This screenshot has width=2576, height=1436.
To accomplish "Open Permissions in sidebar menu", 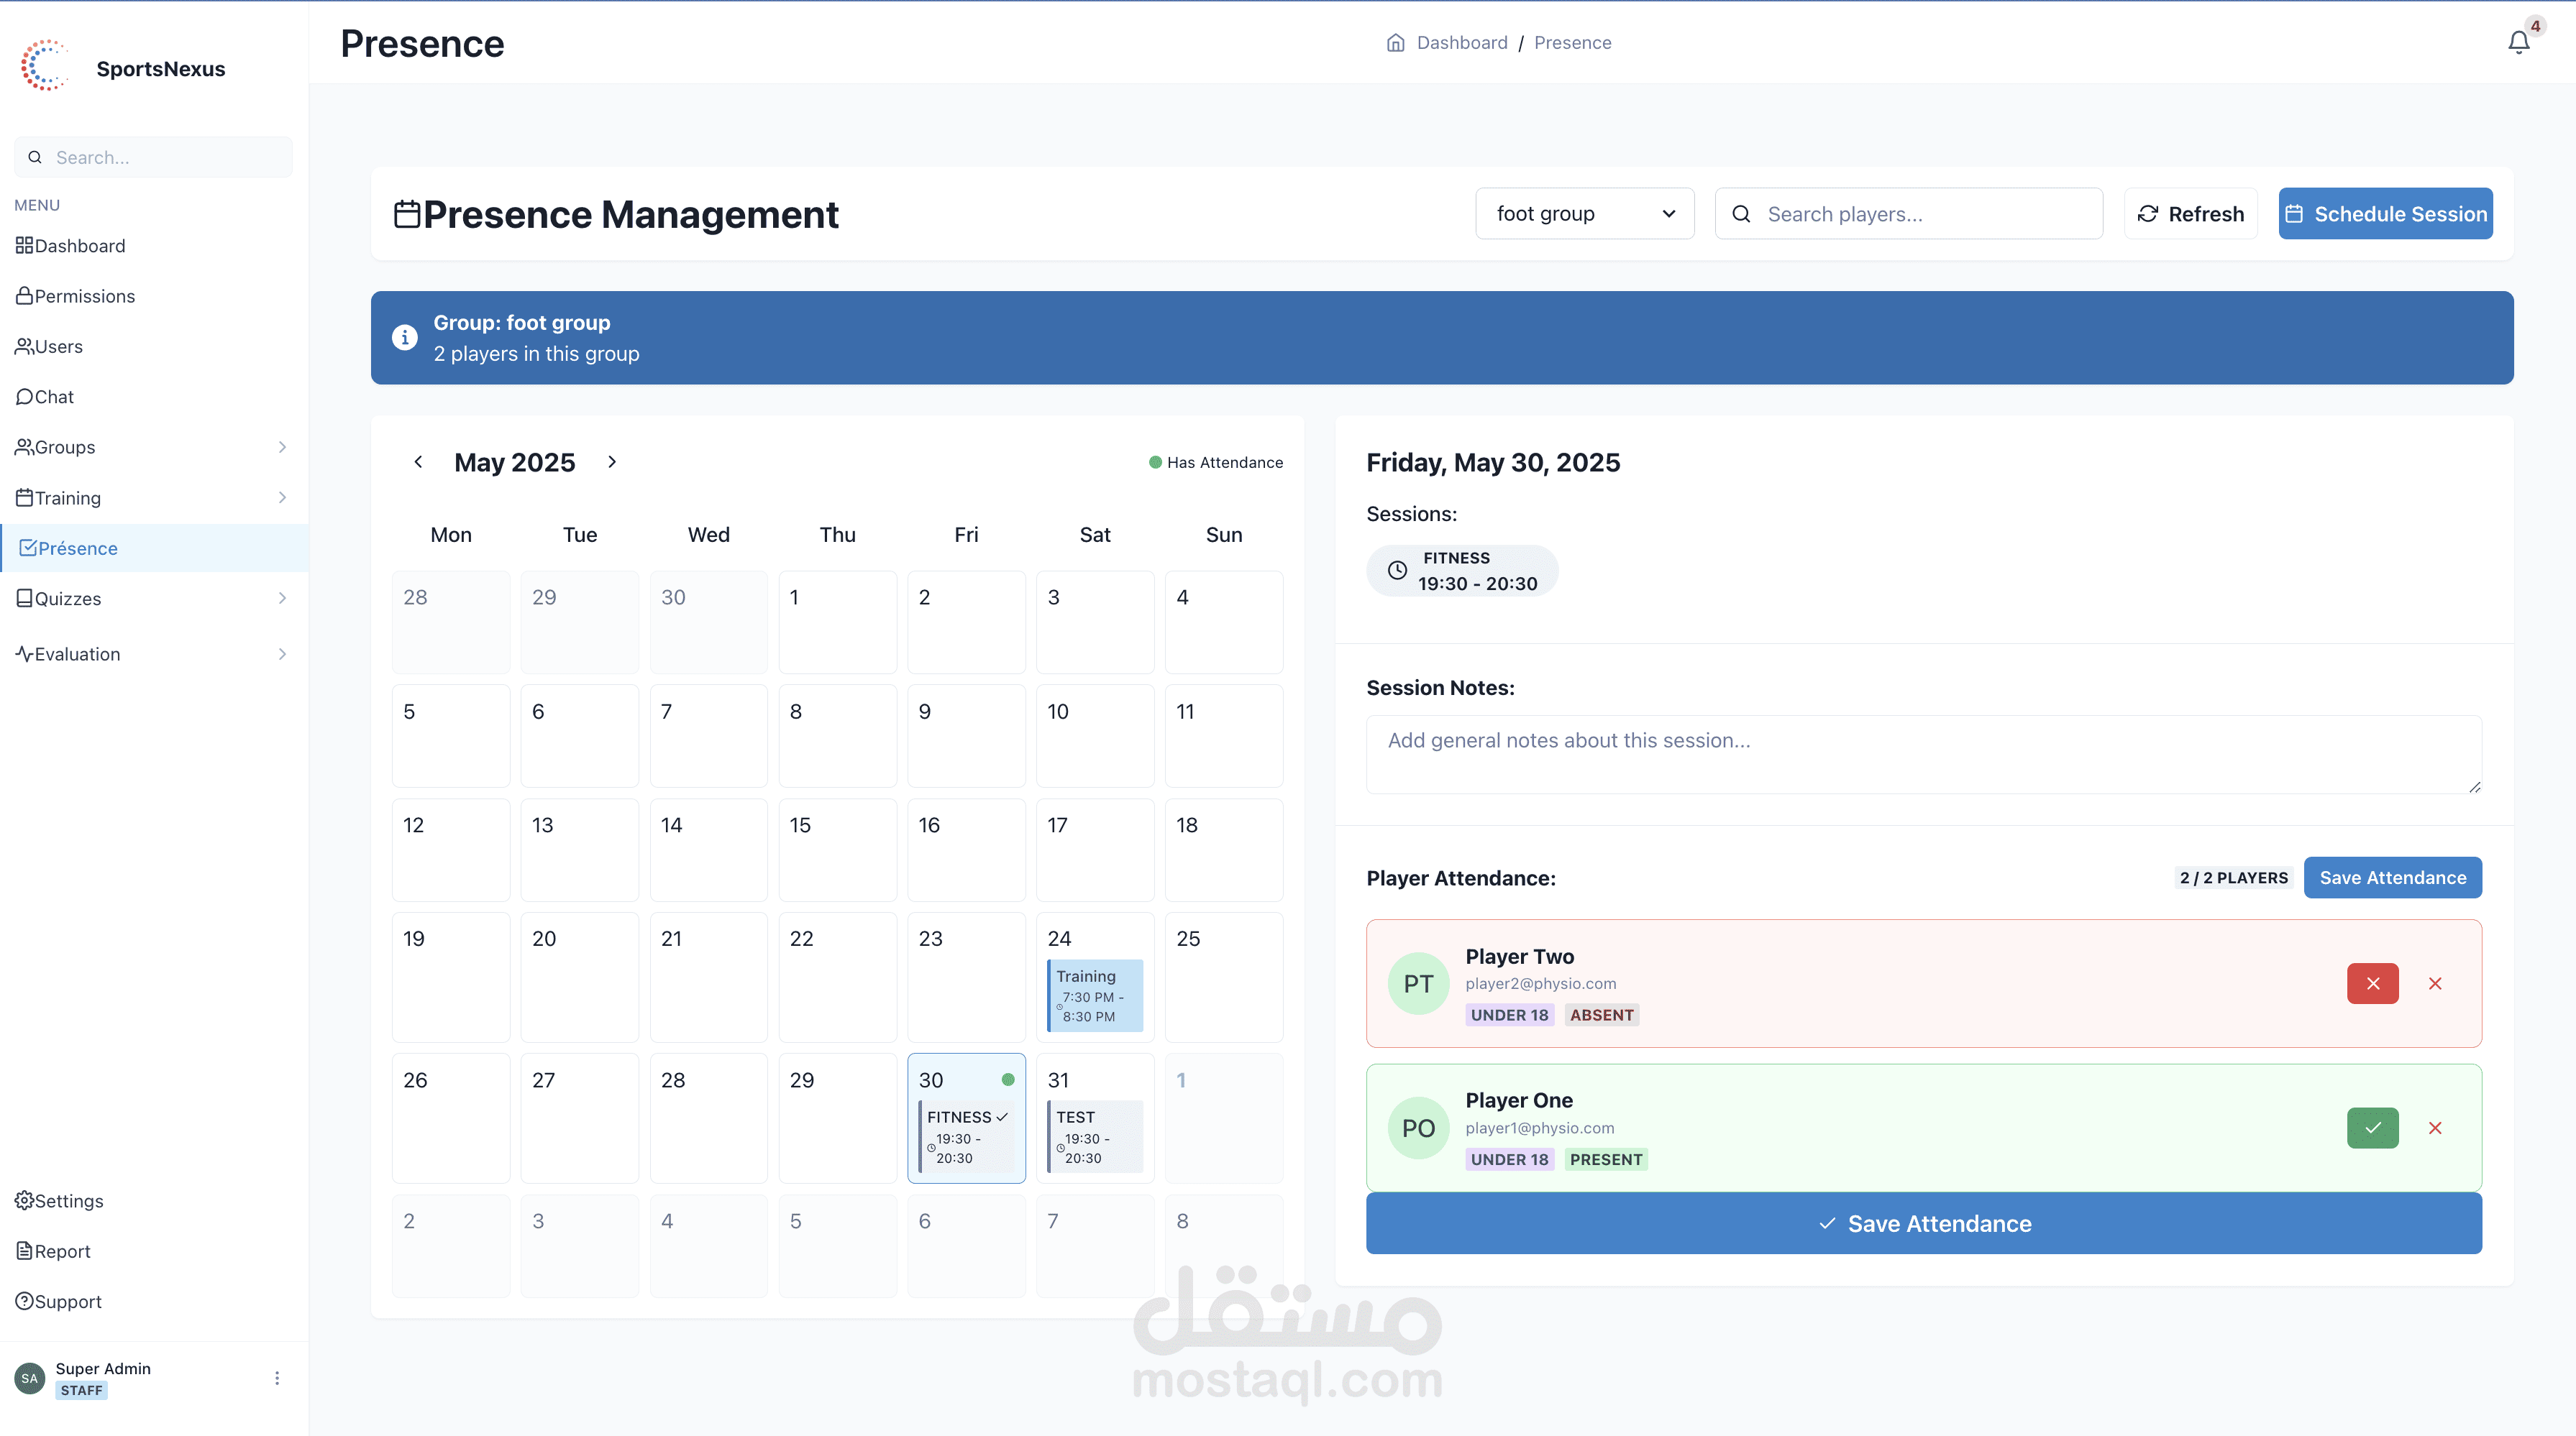I will click(x=84, y=296).
